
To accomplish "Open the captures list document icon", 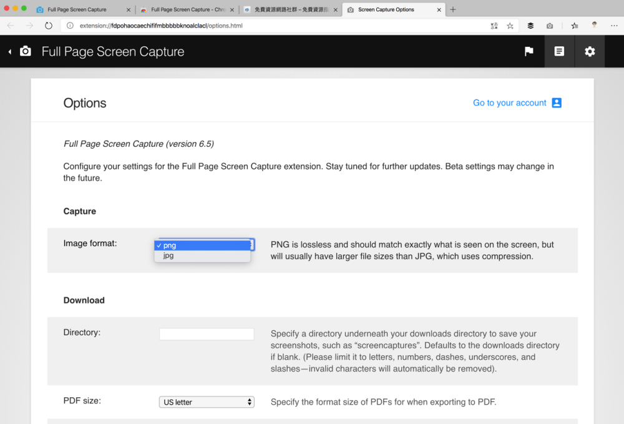I will pyautogui.click(x=559, y=51).
